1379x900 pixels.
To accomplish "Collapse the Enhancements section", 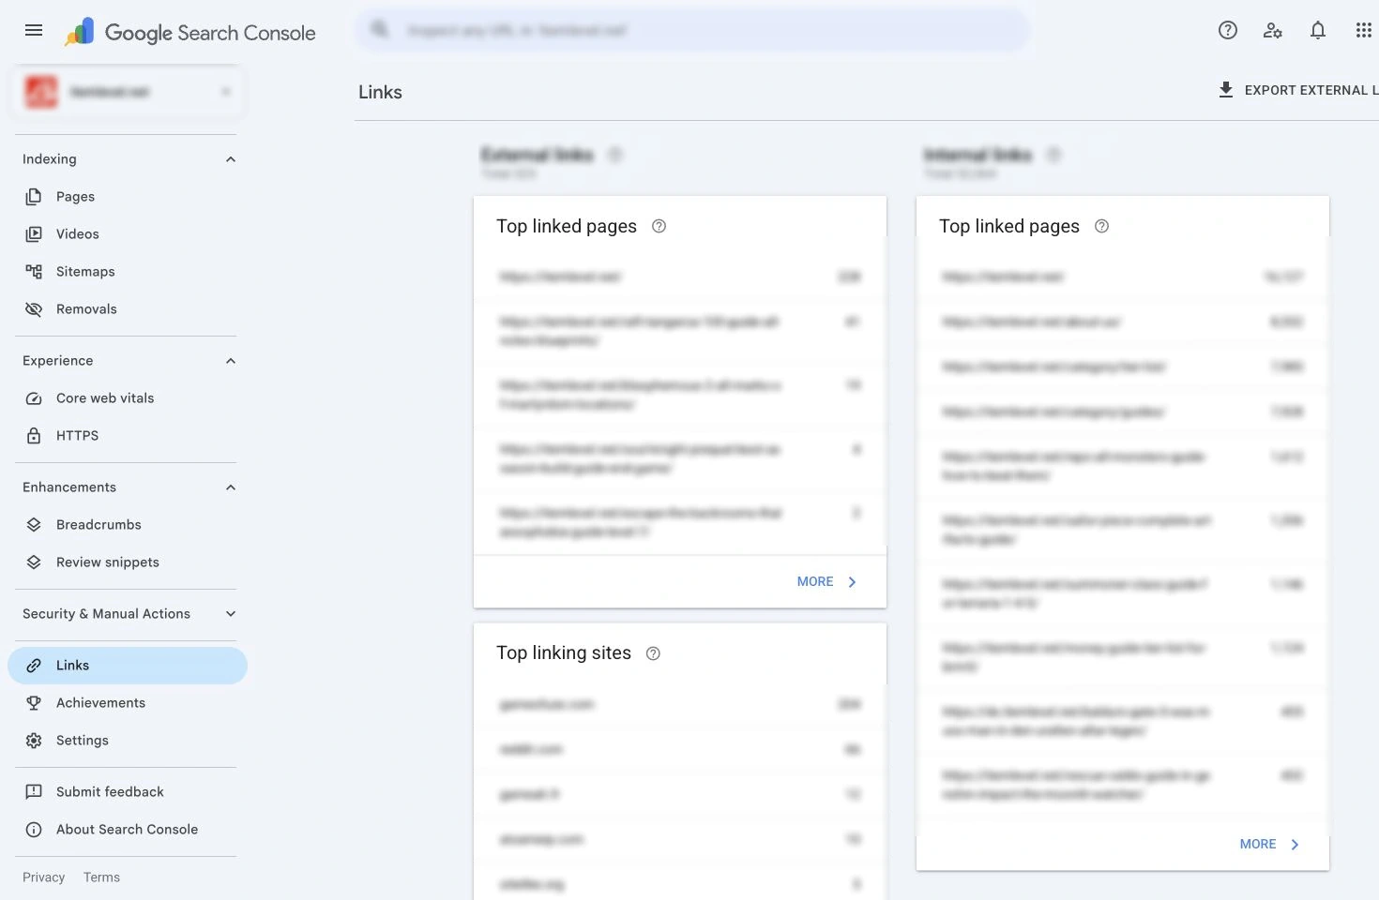I will tap(231, 487).
